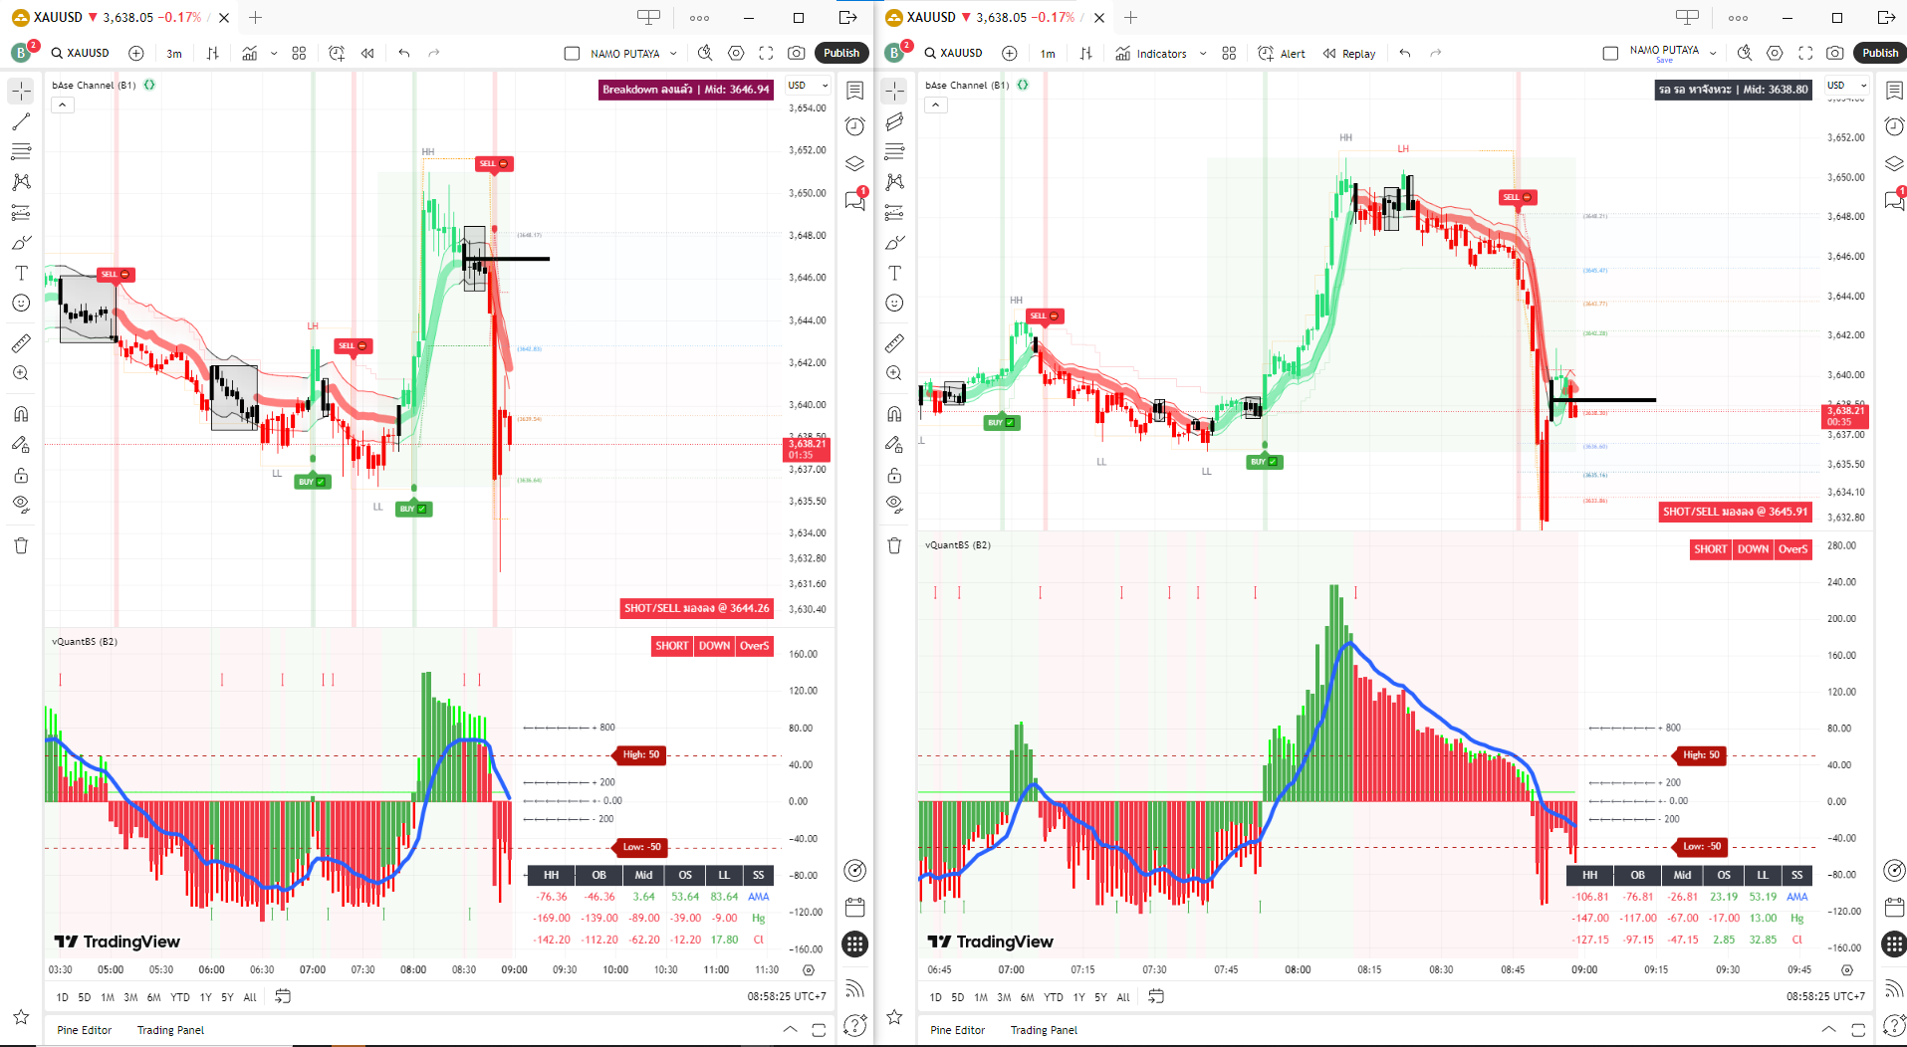Open fullscreen mode in right window
Image resolution: width=1907 pixels, height=1047 pixels.
coord(1805,54)
